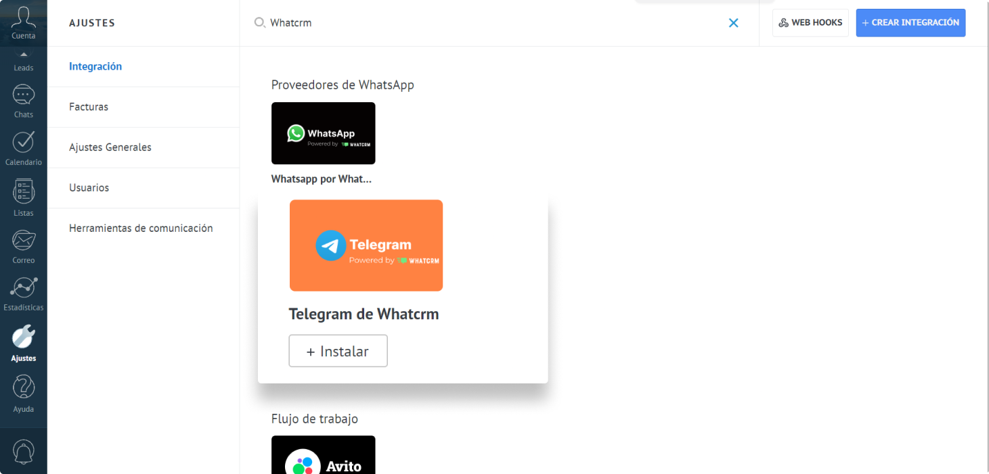Image resolution: width=989 pixels, height=474 pixels.
Task: Open the Chats section
Action: [23, 100]
